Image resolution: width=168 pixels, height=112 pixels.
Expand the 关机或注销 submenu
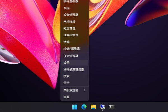pyautogui.click(x=75, y=90)
